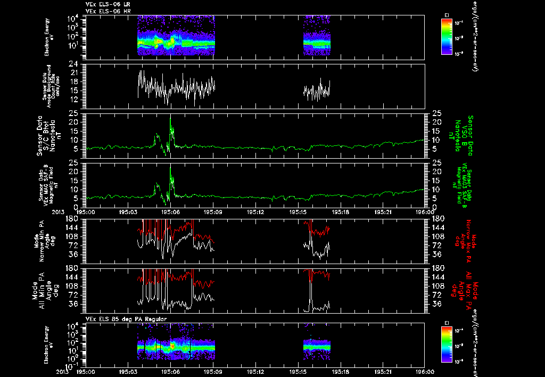Click the 'Anode Background Count Rate' axis label
545x377 pixels.
pos(51,86)
